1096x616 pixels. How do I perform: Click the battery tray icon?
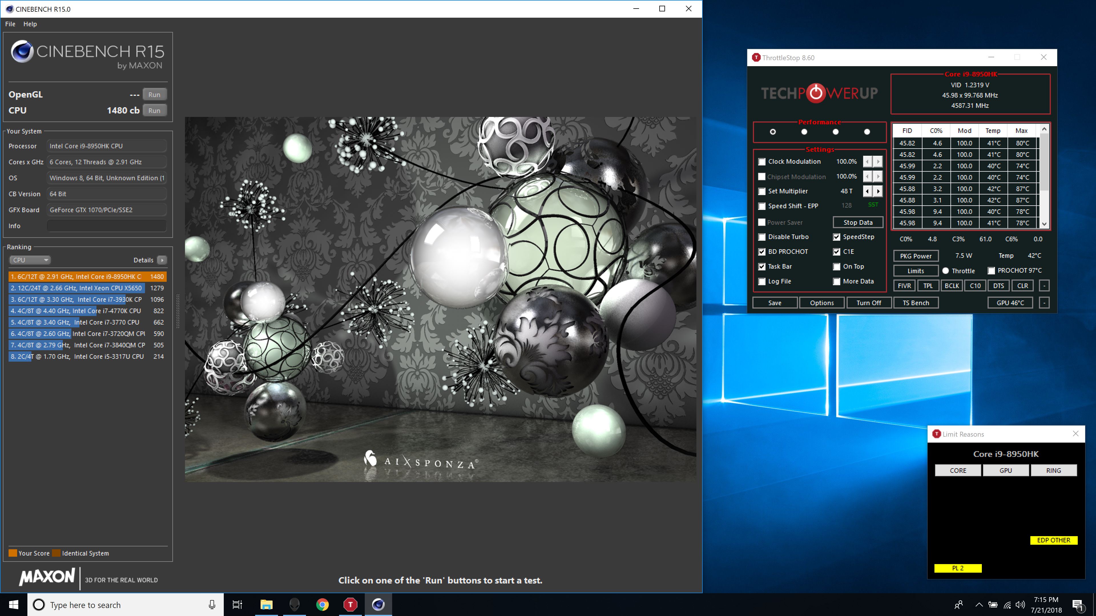tap(993, 605)
